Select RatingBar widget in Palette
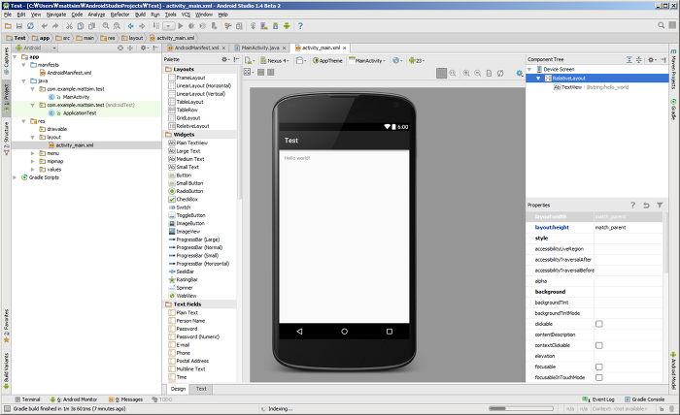Screen dimensions: 680x415 (x=183, y=279)
